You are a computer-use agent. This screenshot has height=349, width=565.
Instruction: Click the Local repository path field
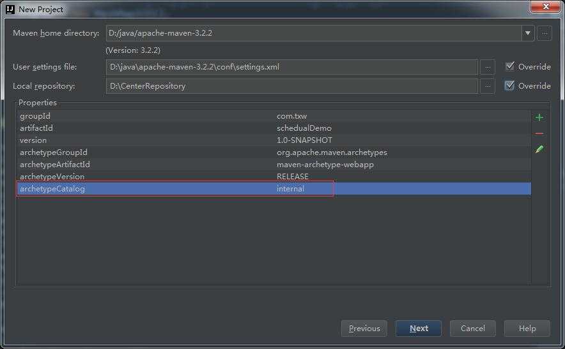click(292, 86)
